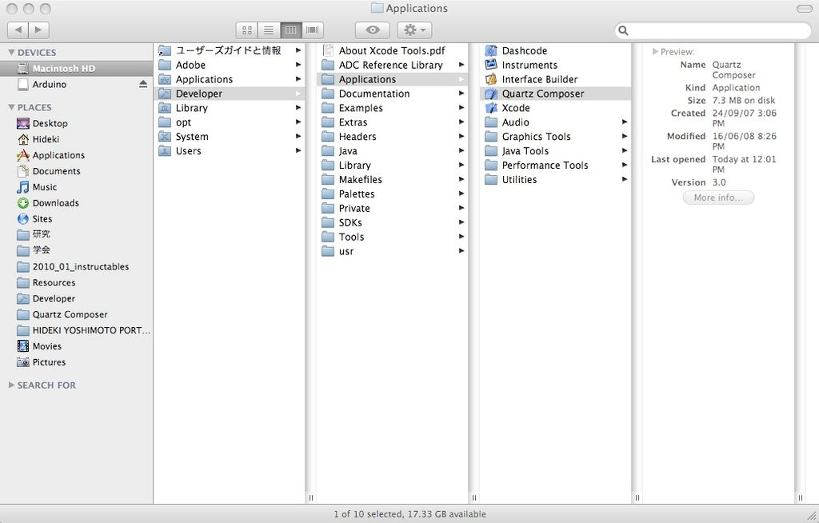This screenshot has width=819, height=523.
Task: Select the Instruments application
Action: (556, 65)
